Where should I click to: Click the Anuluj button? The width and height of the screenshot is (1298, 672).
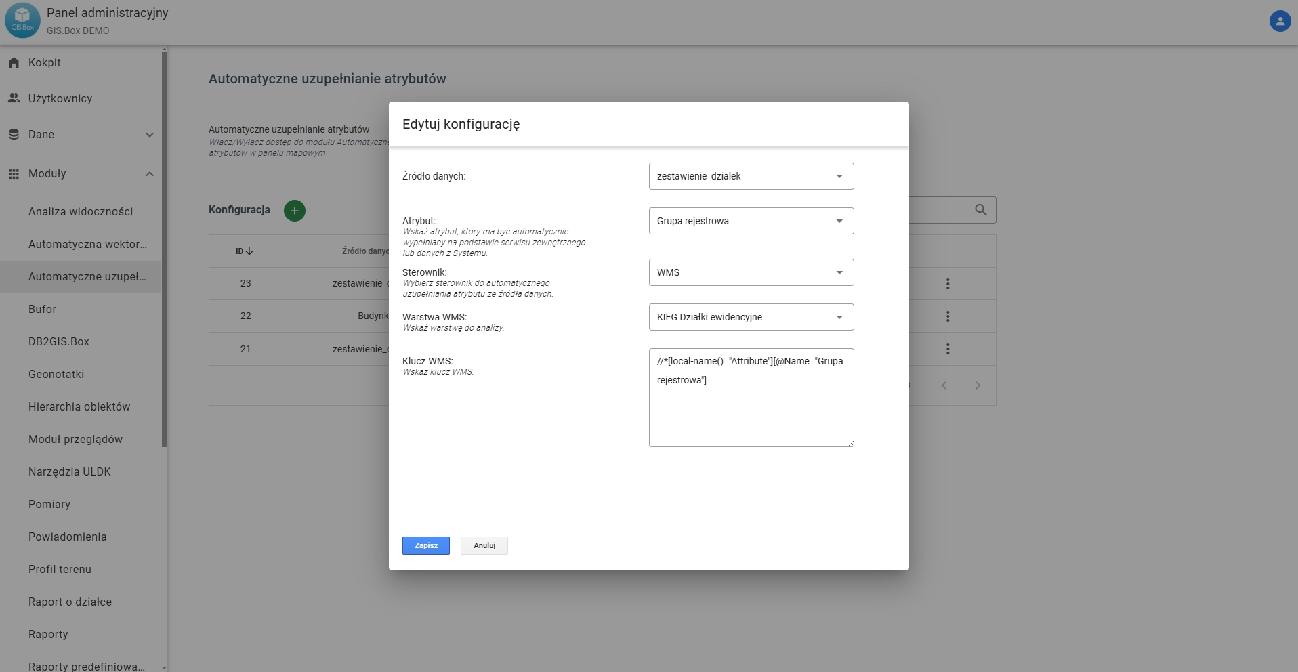[484, 545]
